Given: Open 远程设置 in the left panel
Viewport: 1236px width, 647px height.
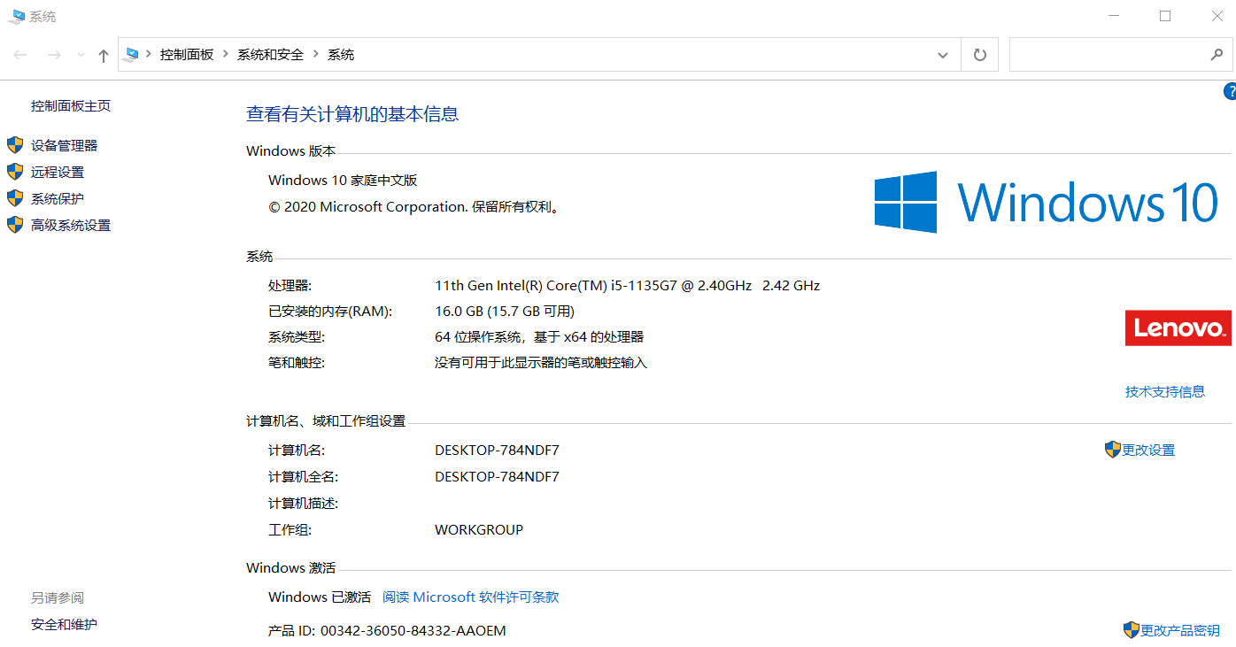Looking at the screenshot, I should pyautogui.click(x=58, y=172).
